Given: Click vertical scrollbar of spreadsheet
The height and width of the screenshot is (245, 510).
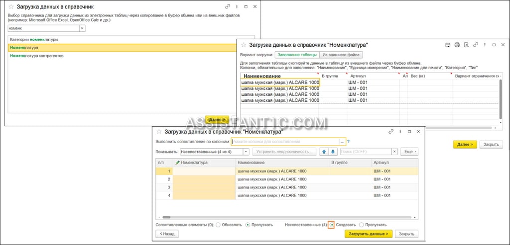Looking at the screenshot, I should click(501, 100).
